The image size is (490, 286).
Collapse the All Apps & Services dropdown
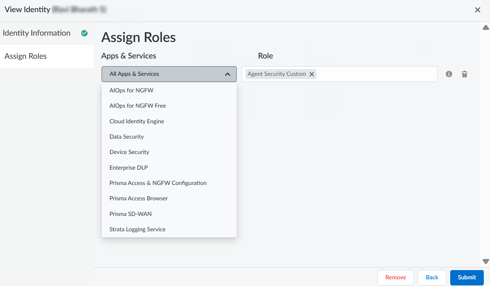click(227, 74)
